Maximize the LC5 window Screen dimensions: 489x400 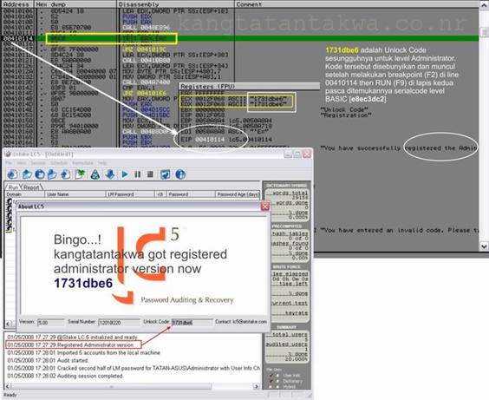pyautogui.click(x=297, y=154)
